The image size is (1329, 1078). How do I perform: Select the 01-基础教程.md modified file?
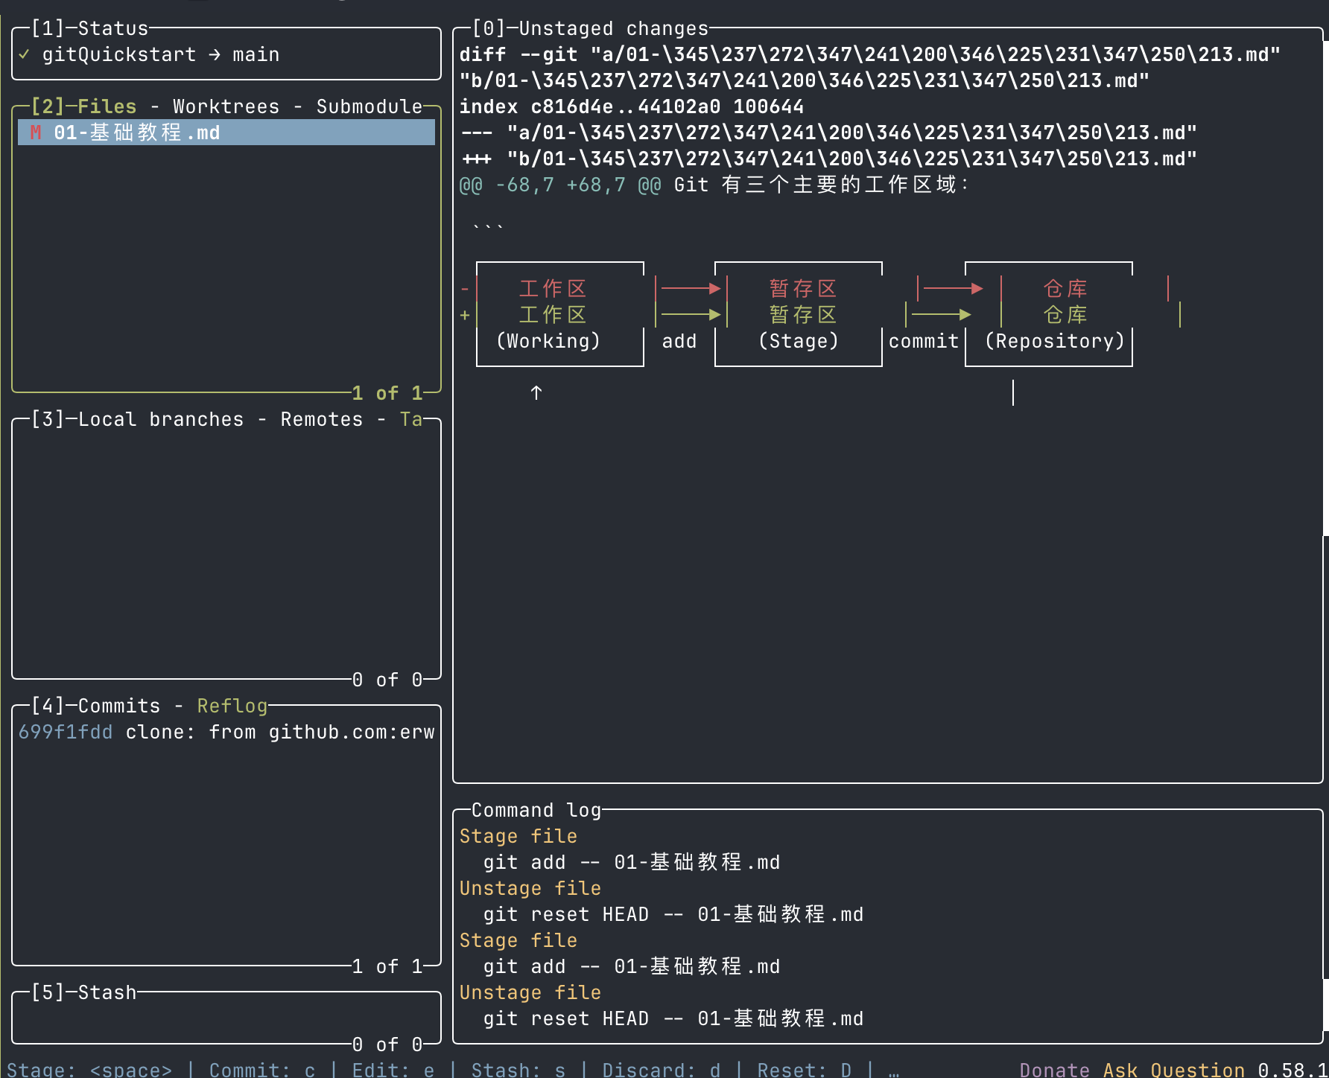tap(137, 133)
